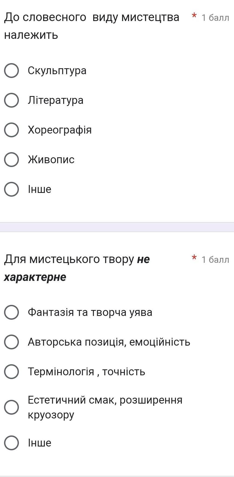
Task: Select the Скульптура radio button
Action: point(12,71)
